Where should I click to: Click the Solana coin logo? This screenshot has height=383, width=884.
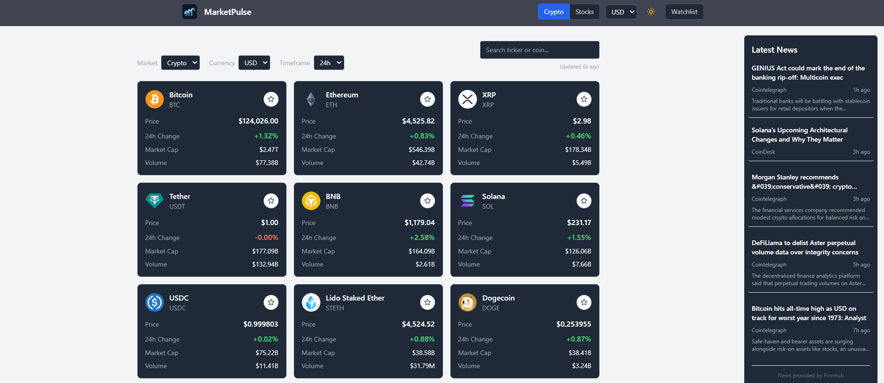coord(468,201)
